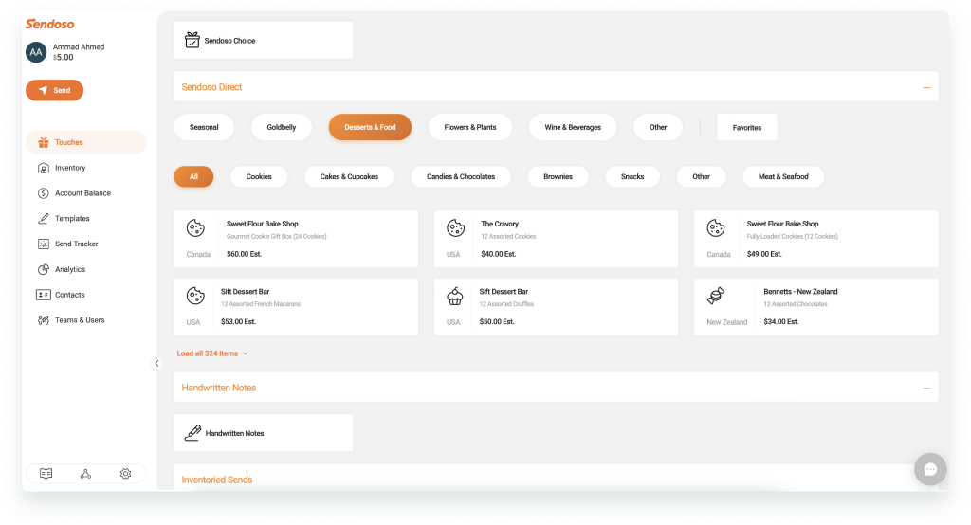Click cookie icon on $49.00 Sweet Flour card
The width and height of the screenshot is (971, 525).
point(716,228)
